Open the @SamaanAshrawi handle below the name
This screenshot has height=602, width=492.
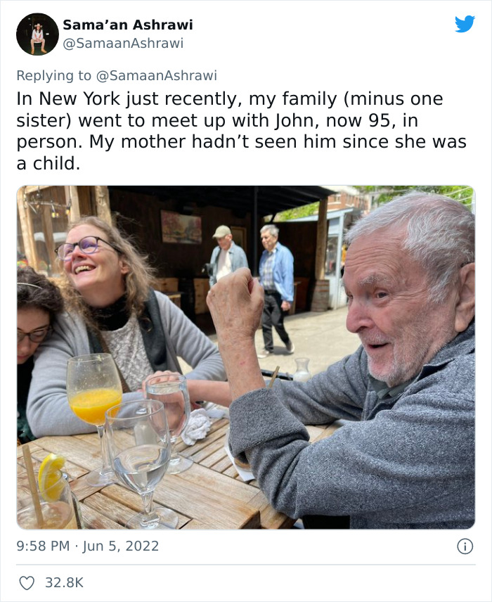[x=123, y=43]
